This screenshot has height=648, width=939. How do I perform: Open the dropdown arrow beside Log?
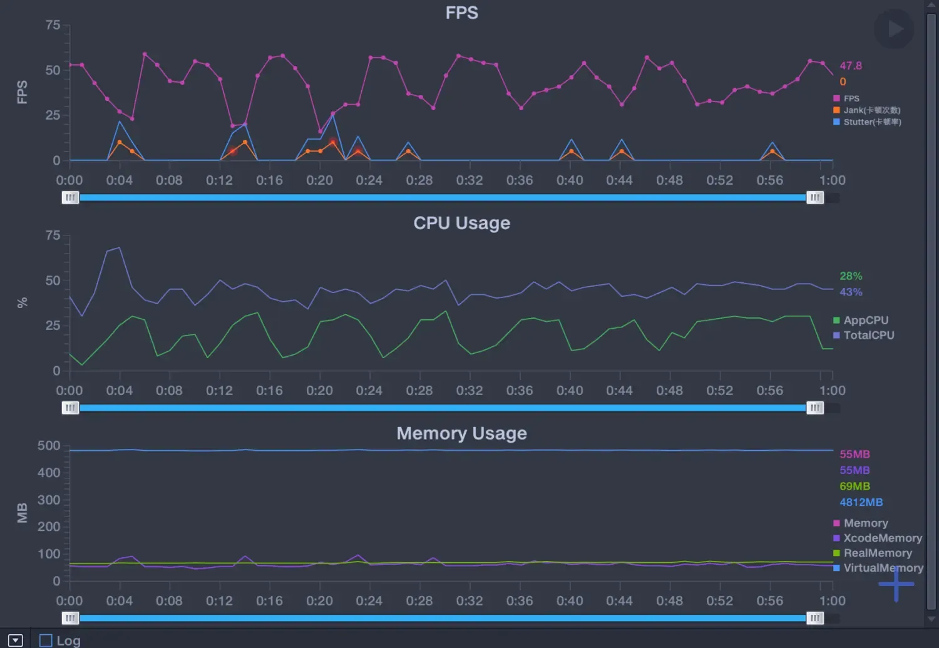16,640
